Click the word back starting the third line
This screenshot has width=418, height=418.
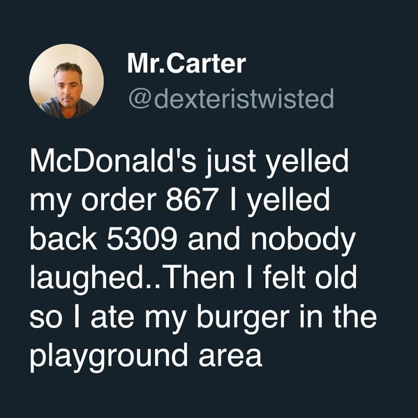coord(64,238)
